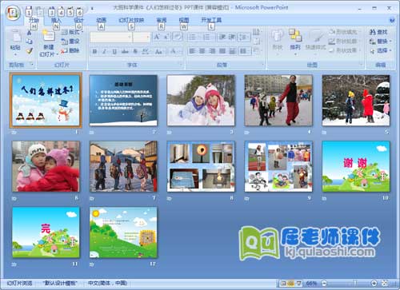This screenshot has height=290, width=400.
Task: Click the 重设 reset slide button
Action: pyautogui.click(x=70, y=42)
